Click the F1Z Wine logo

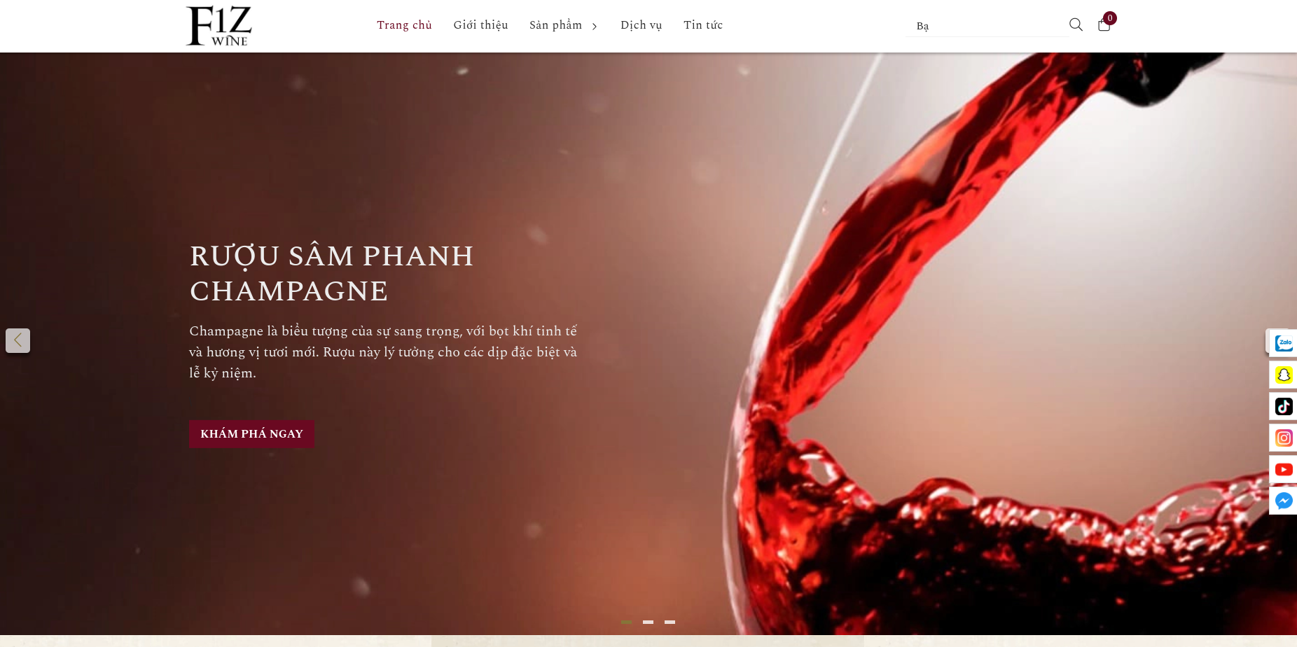click(x=219, y=26)
